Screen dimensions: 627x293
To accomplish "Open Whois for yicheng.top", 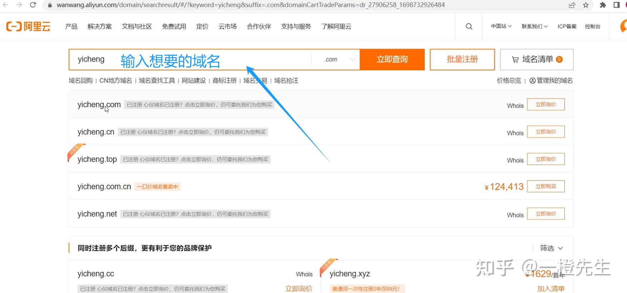I will point(515,161).
